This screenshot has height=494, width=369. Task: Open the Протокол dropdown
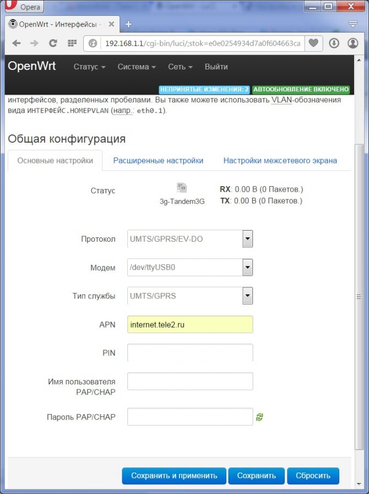(x=190, y=239)
